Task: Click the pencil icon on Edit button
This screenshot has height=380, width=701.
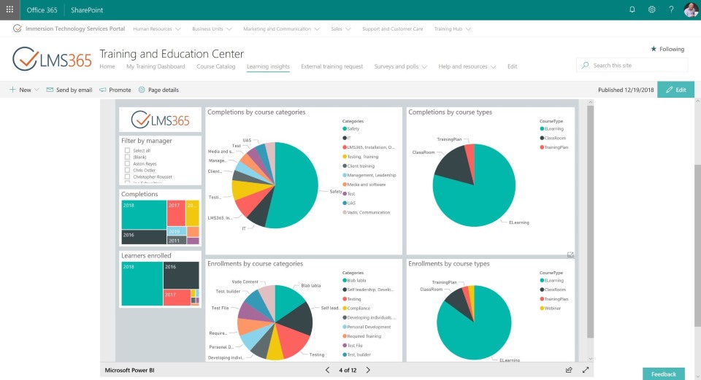Action: tap(670, 90)
